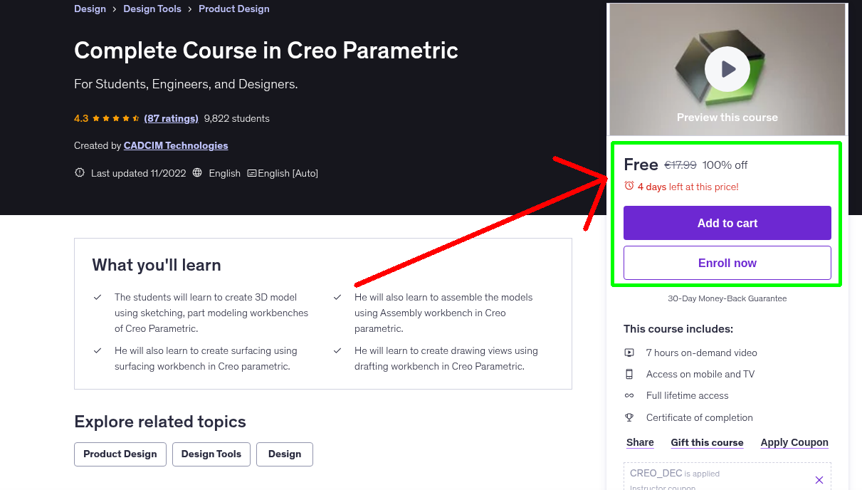The height and width of the screenshot is (490, 862).
Task: Click the red alarm clock icon
Action: click(x=629, y=186)
